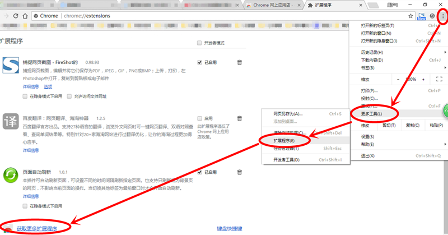Open 键盘快捷键 link
Image resolution: width=448 pixels, height=235 pixels.
(230, 228)
